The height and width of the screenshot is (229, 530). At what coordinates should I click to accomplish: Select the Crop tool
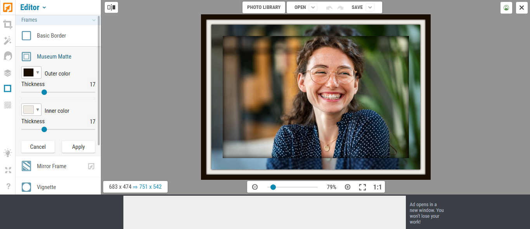pyautogui.click(x=8, y=24)
